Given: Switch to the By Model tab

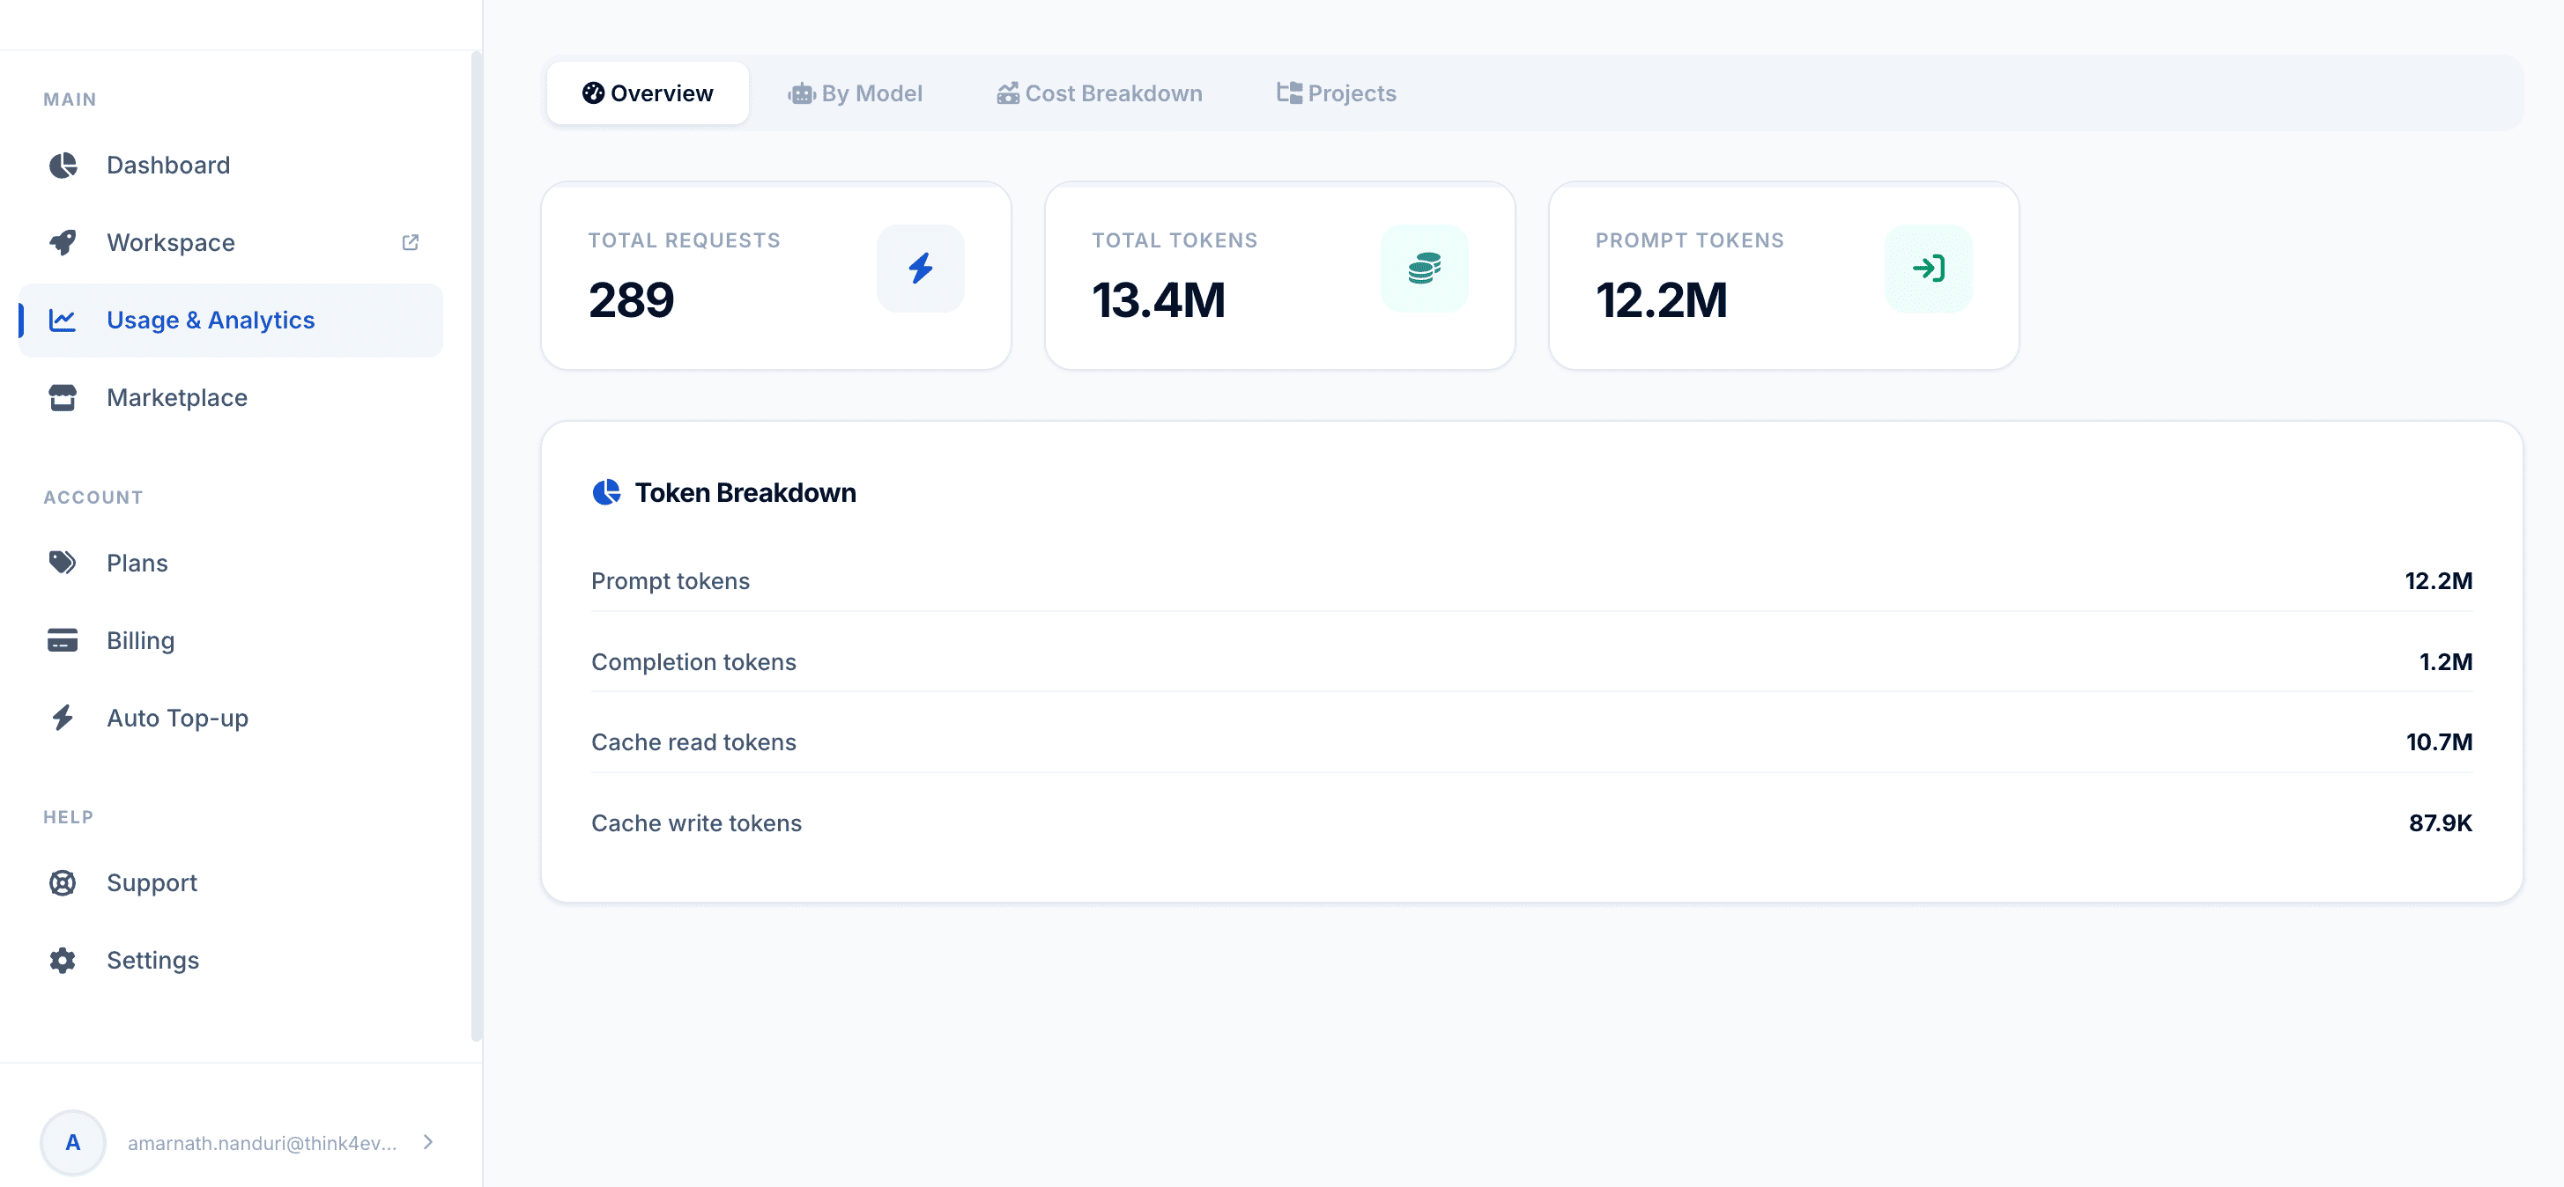Looking at the screenshot, I should pos(855,93).
